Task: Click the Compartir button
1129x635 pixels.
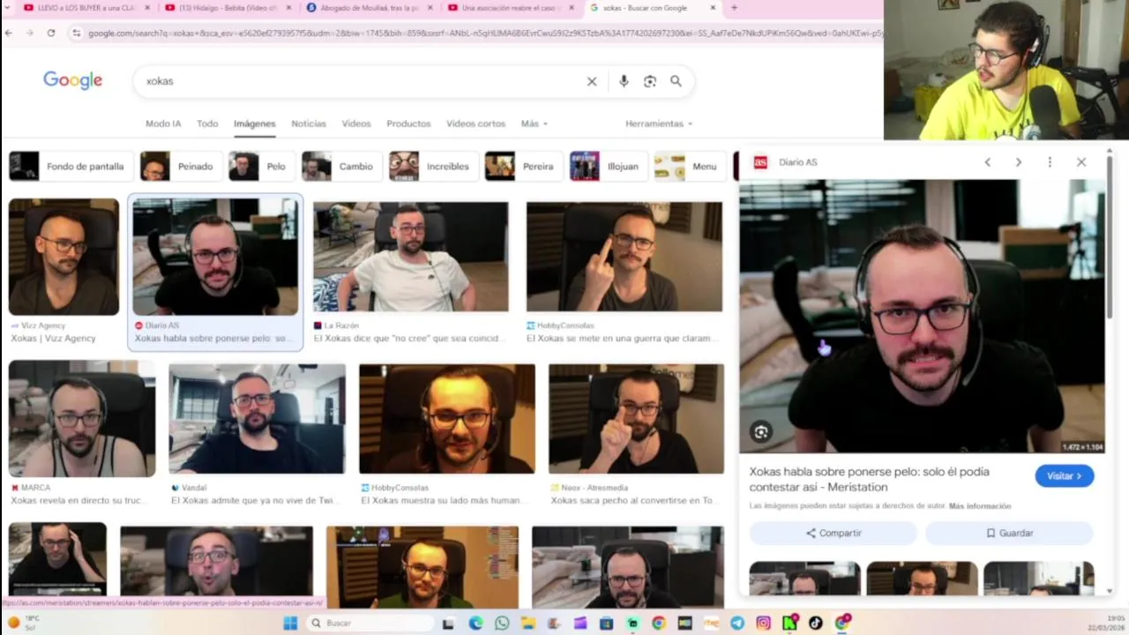Action: point(833,533)
